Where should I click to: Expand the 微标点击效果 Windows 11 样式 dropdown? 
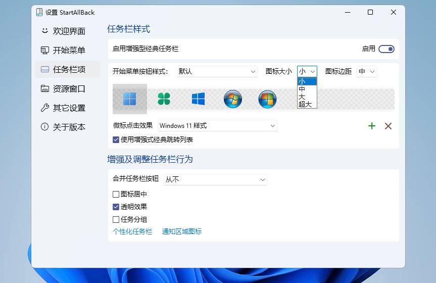coord(217,126)
